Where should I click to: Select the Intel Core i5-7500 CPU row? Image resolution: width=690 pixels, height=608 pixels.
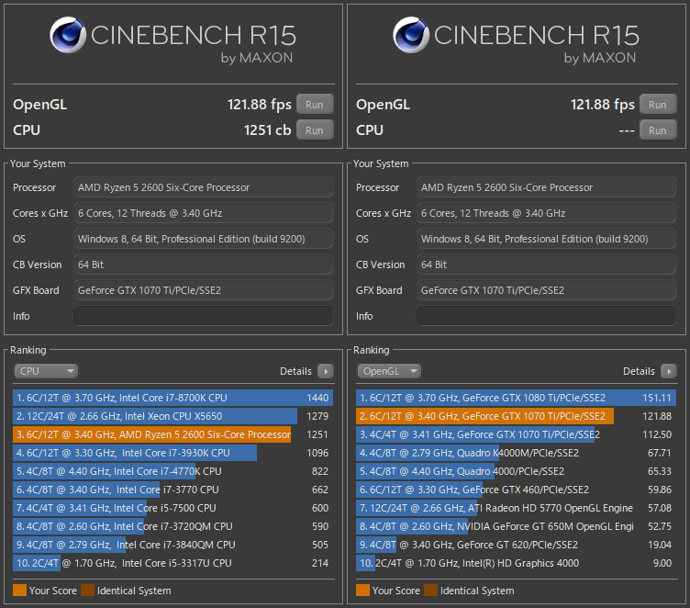172,508
